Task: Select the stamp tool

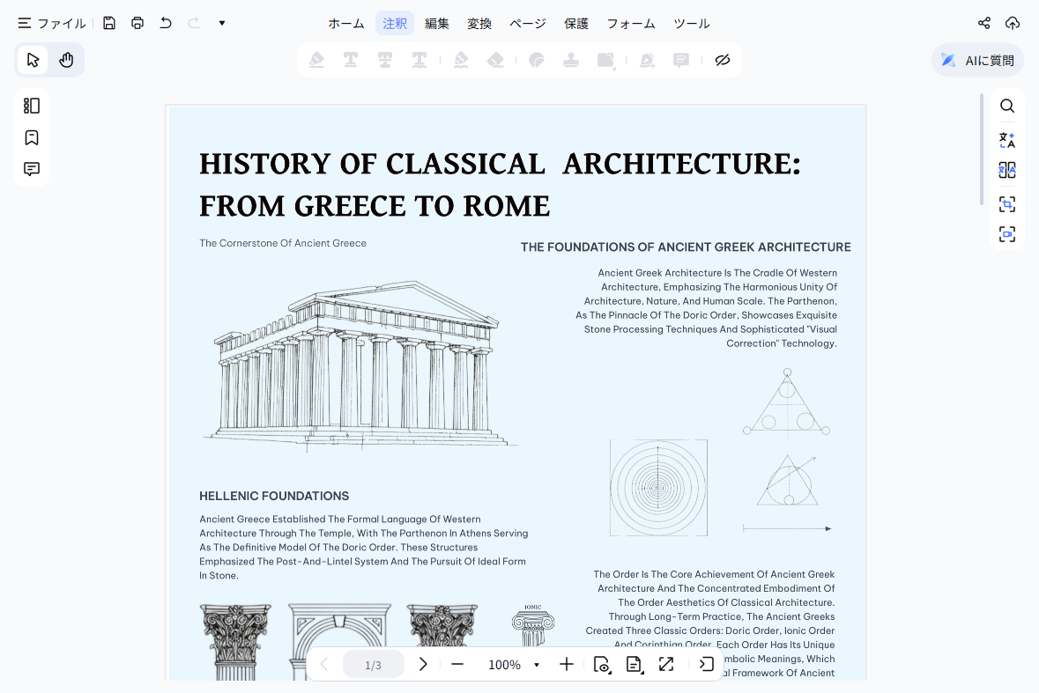Action: coord(571,60)
